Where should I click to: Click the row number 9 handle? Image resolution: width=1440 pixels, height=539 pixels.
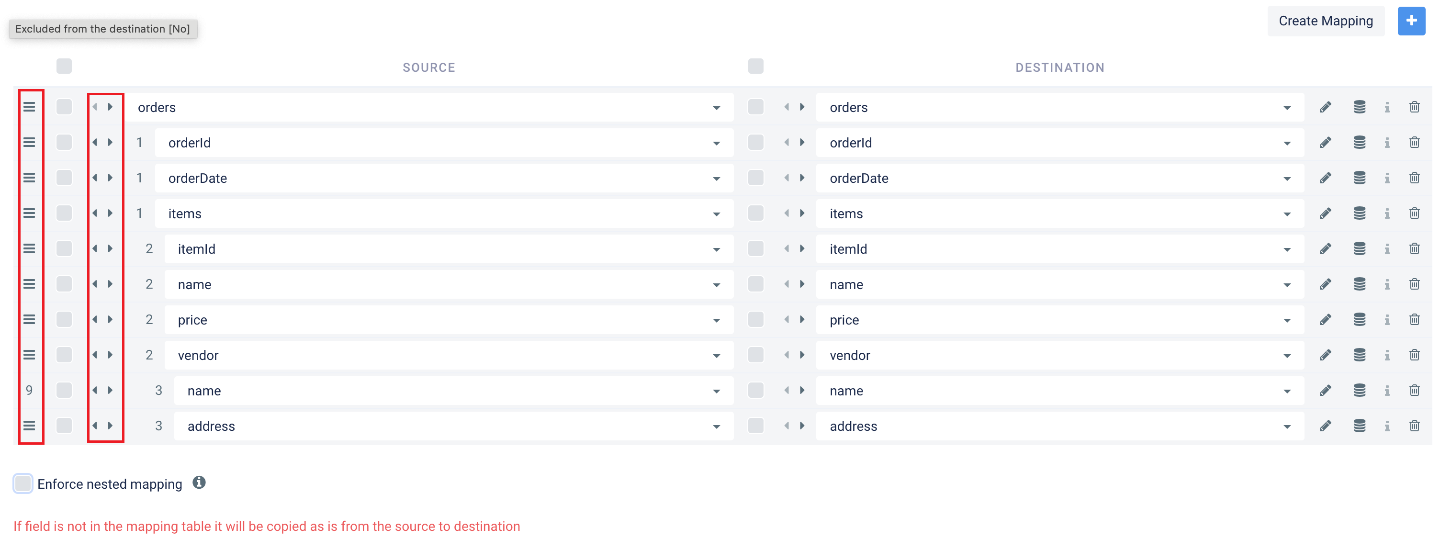point(29,390)
